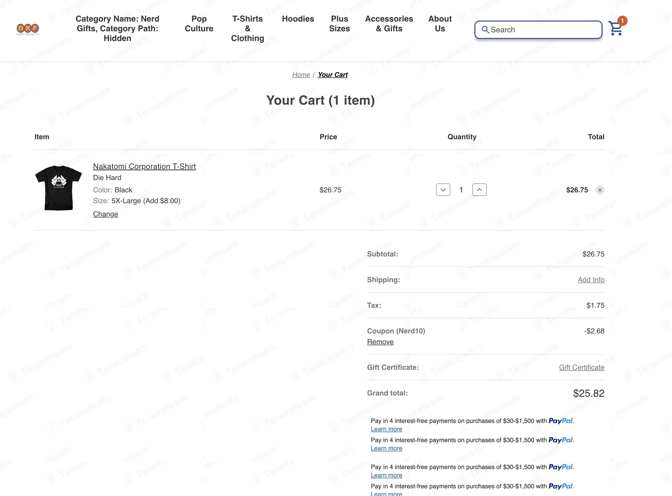Click first PayPal Learn more link
Screen dimensions: 672x496
coord(386,429)
